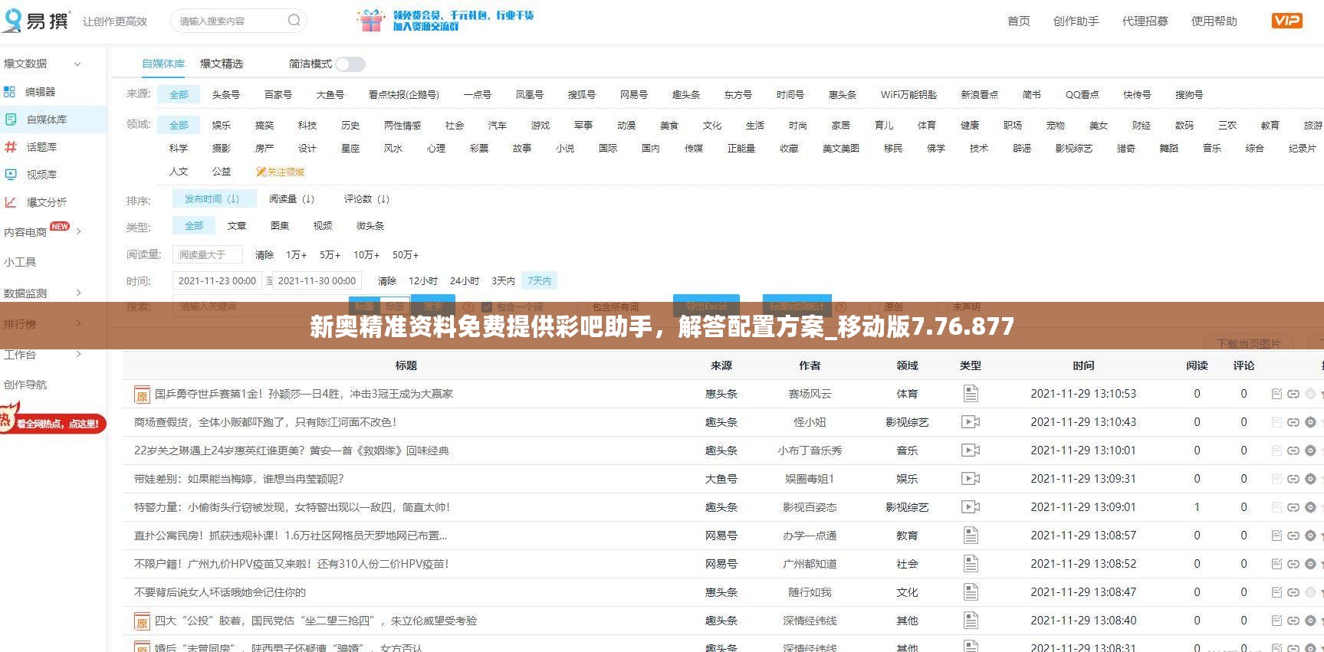Image resolution: width=1324 pixels, height=652 pixels.
Task: Open 代理招募 in top navigation
Action: (x=1145, y=21)
